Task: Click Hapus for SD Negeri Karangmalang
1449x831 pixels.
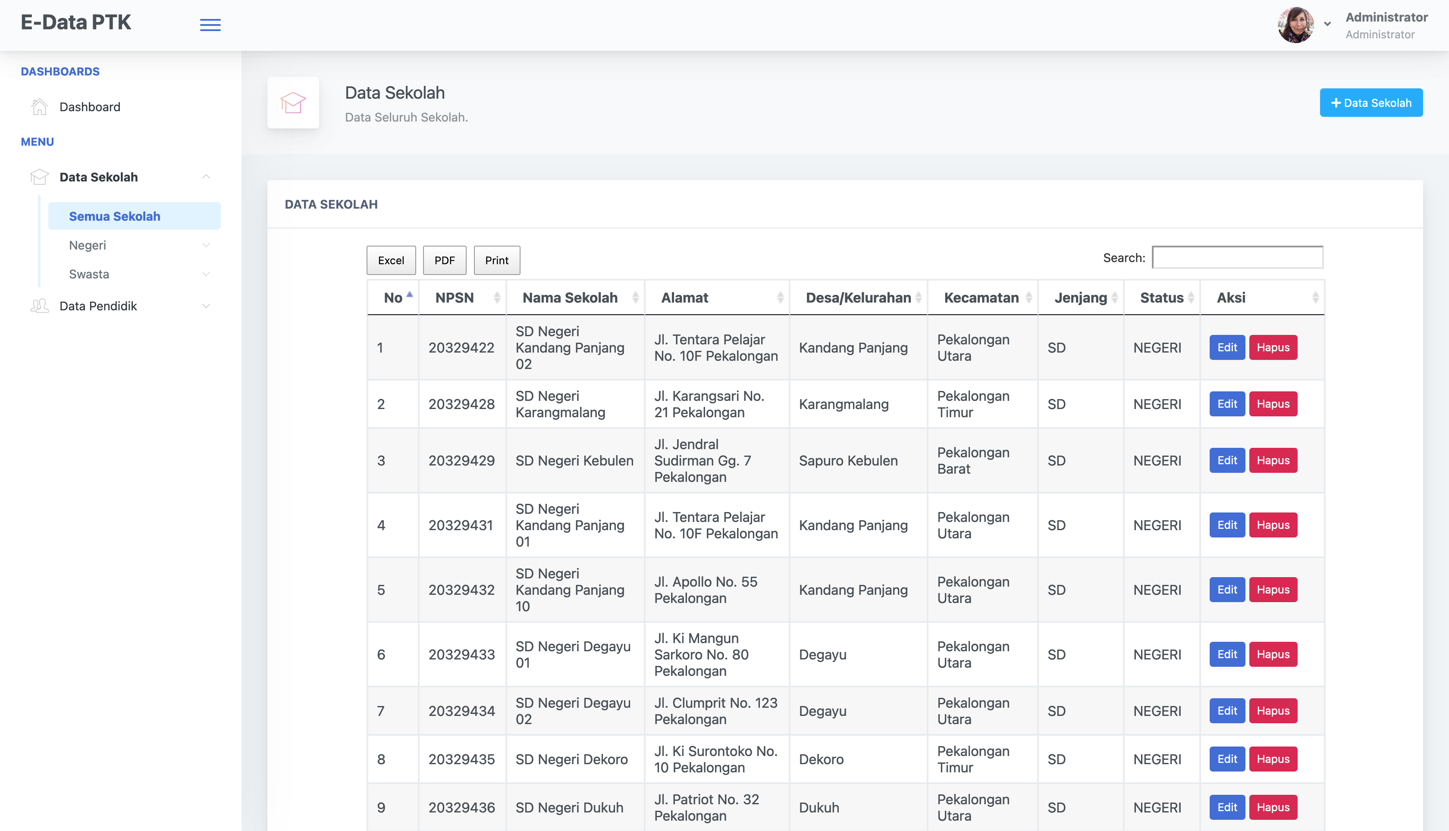Action: tap(1273, 404)
